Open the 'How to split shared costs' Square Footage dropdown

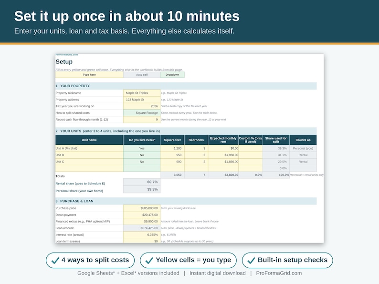pos(142,112)
